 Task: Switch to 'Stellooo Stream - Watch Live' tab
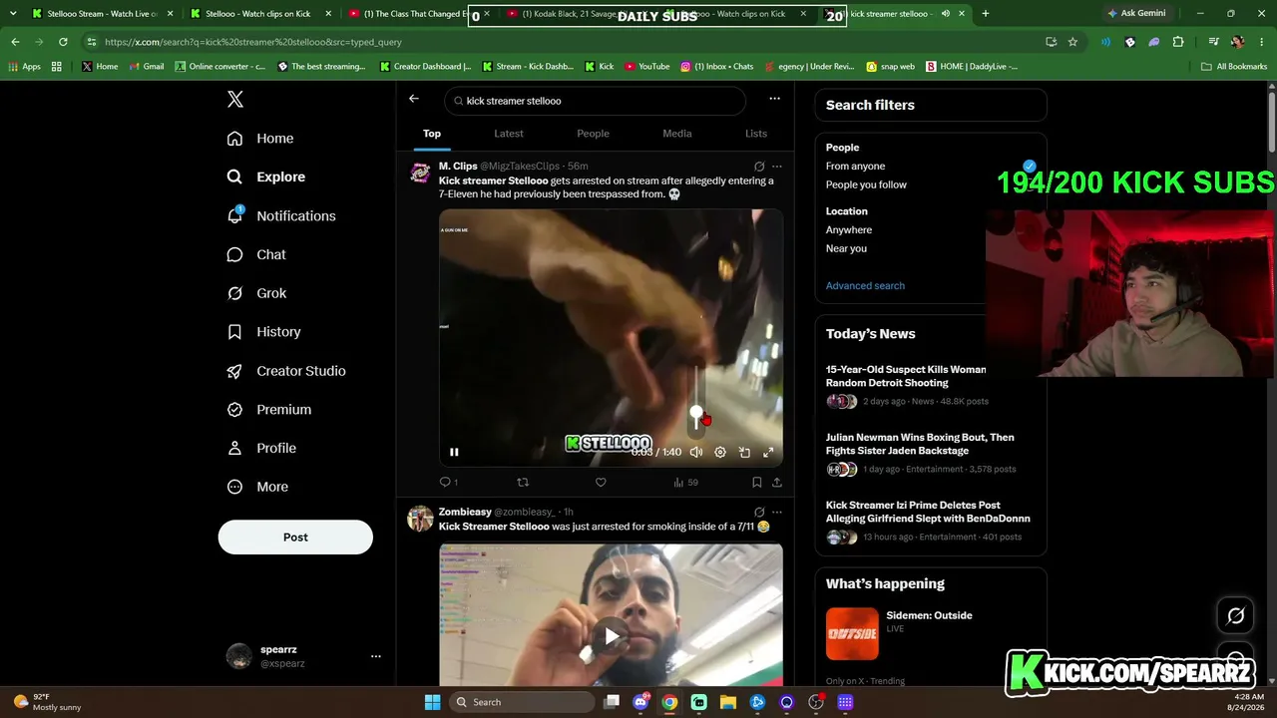[x=104, y=14]
